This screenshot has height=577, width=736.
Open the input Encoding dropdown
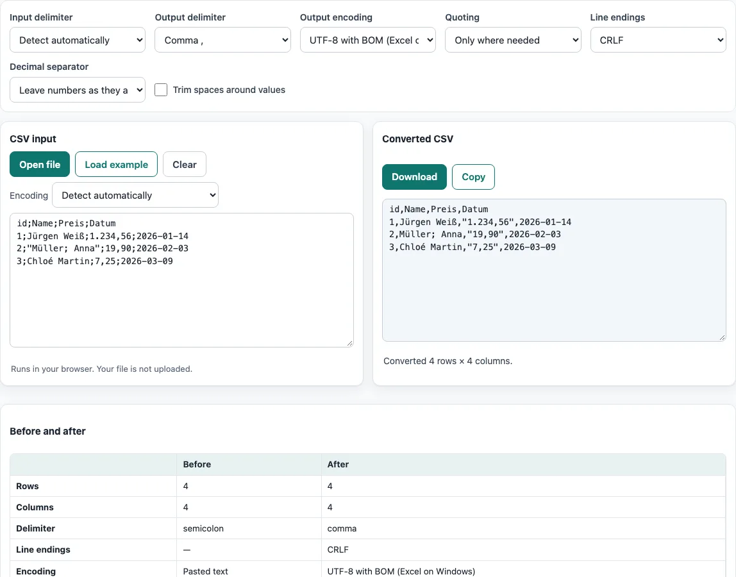pyautogui.click(x=135, y=195)
